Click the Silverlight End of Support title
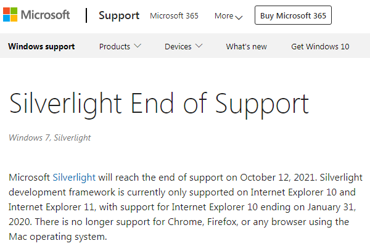 [159, 105]
